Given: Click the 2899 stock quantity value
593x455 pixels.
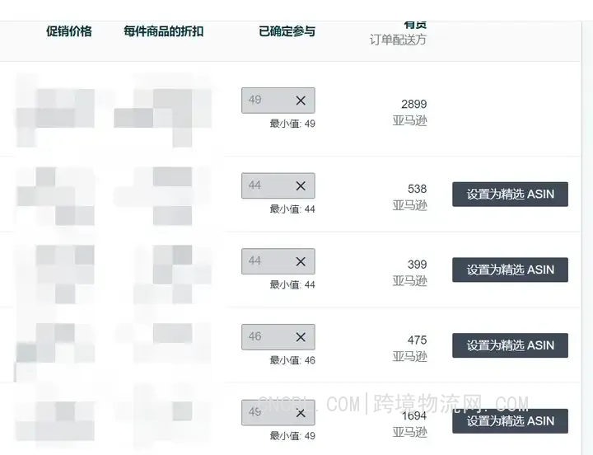Looking at the screenshot, I should click(413, 104).
